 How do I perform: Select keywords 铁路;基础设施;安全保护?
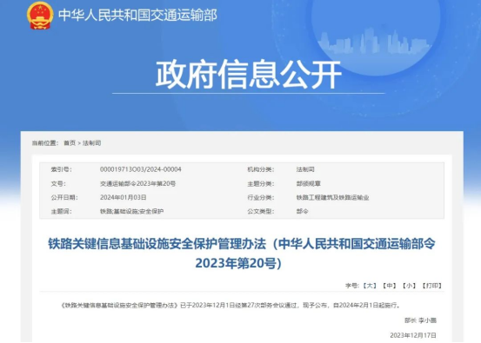(131, 211)
